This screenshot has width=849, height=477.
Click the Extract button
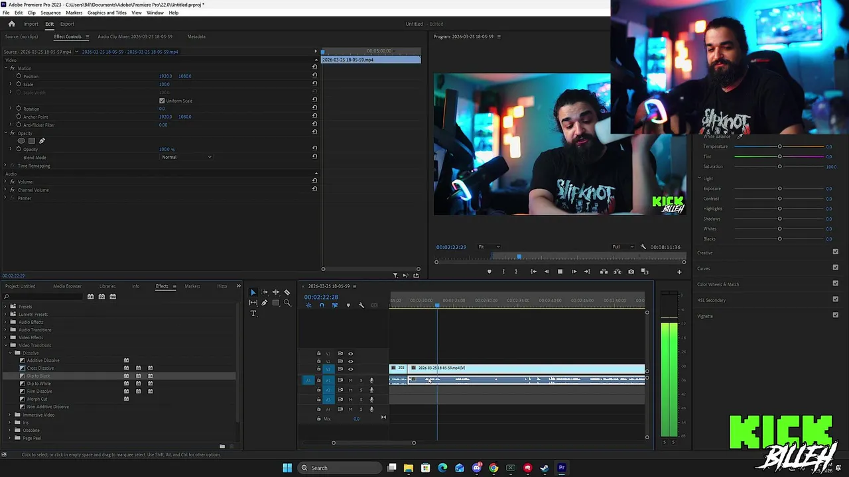[618, 272]
